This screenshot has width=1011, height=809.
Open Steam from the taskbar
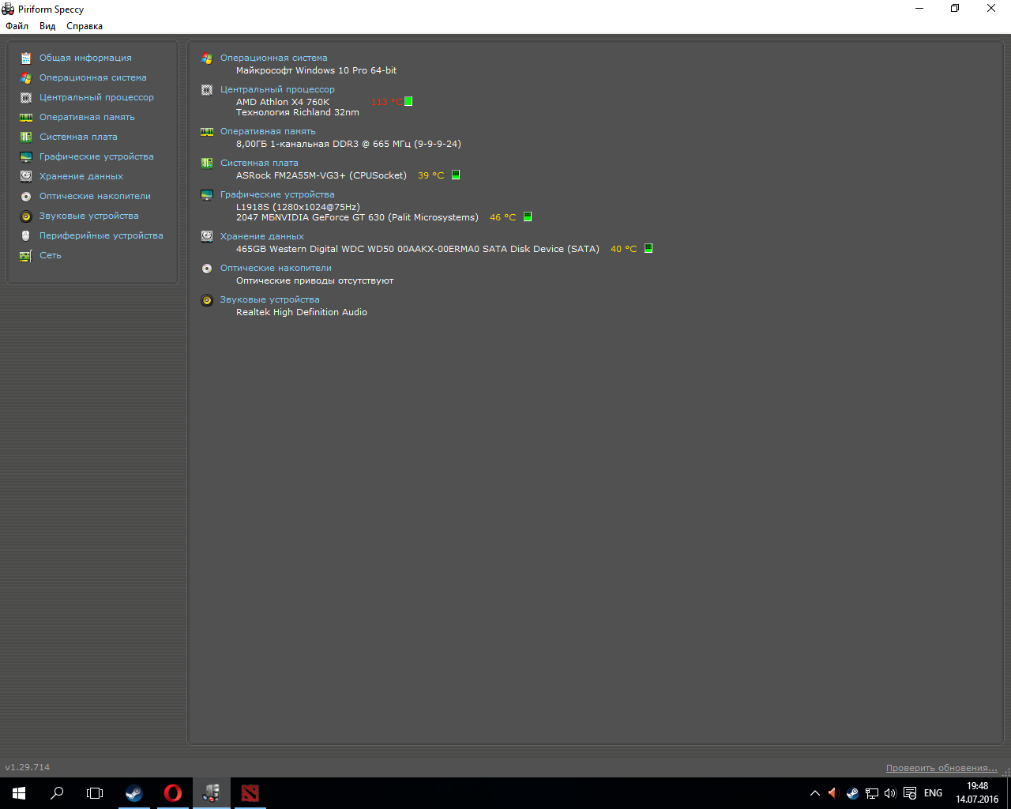pos(134,793)
